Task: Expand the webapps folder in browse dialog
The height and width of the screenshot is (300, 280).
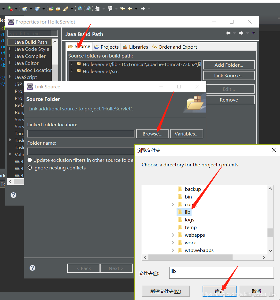Action: pyautogui.click(x=173, y=235)
